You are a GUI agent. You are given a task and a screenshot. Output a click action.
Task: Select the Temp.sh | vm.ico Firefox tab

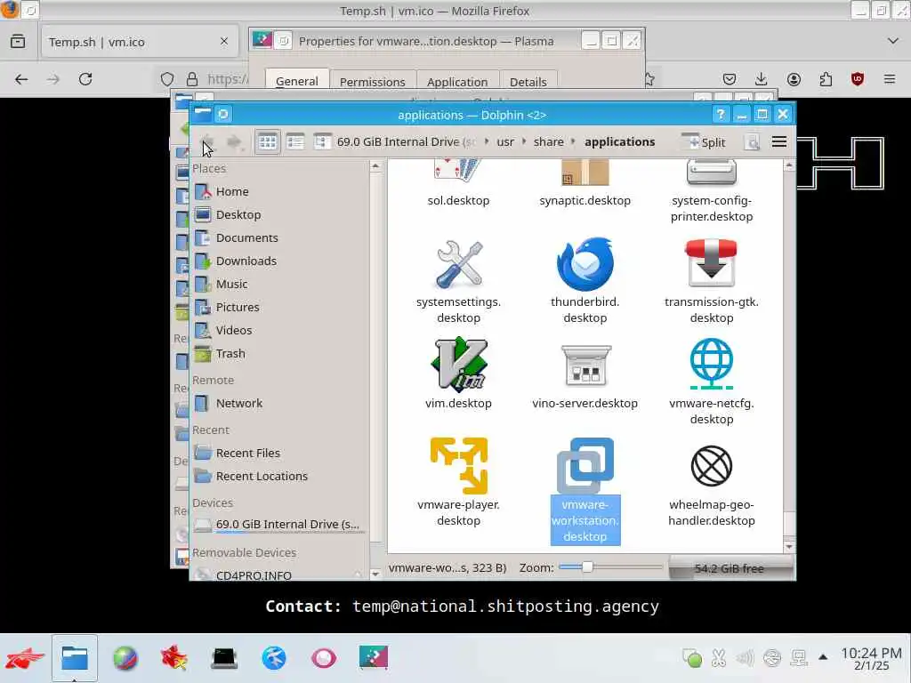tap(138, 41)
